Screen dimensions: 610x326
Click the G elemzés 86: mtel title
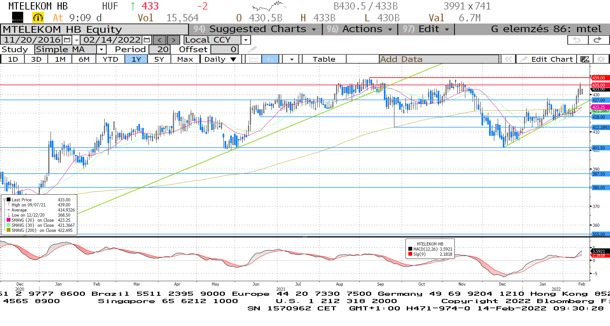click(546, 29)
